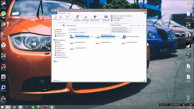The image size is (194, 109).
Task: Select the DVD RW дисковод drive
Action: [130, 37]
